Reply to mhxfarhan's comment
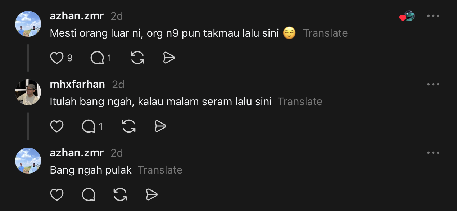Viewport: 457px width, 211px height. tap(89, 126)
